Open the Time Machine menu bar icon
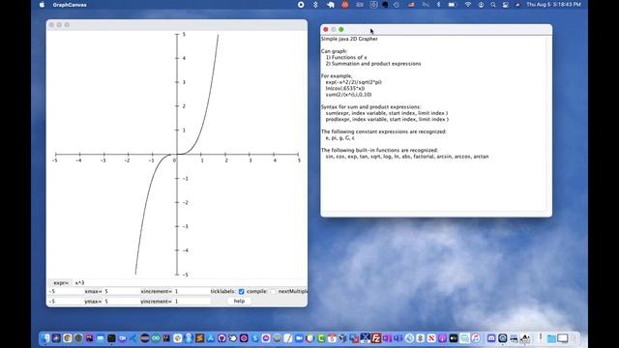The height and width of the screenshot is (348, 619). tap(397, 5)
